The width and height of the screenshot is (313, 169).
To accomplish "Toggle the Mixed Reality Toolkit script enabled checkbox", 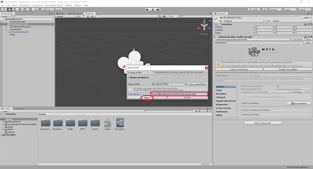I will click(x=219, y=37).
